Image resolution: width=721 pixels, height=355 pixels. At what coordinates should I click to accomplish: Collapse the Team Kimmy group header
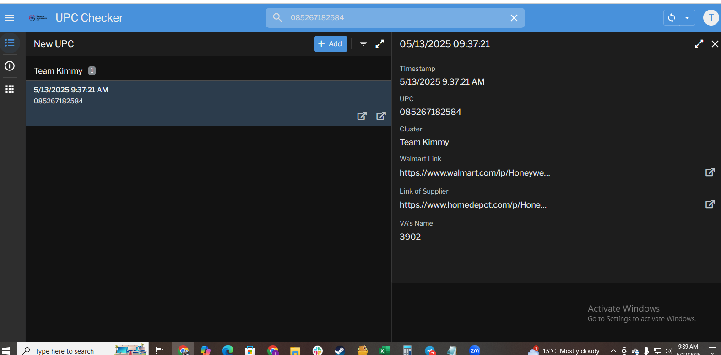[58, 71]
